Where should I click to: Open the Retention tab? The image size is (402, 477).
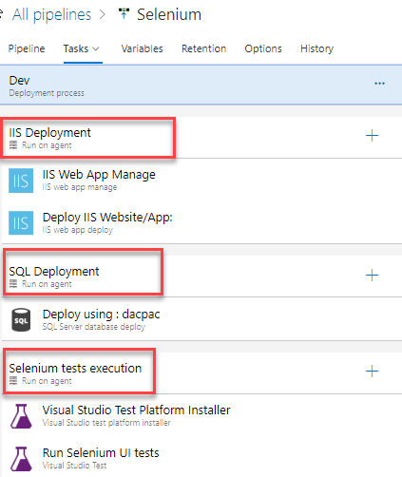click(x=203, y=48)
